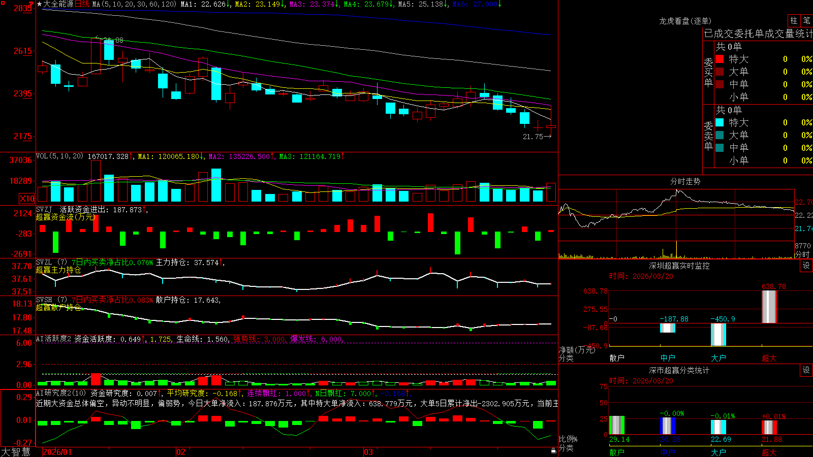Select the 2026/01 date marker on the timeline

pos(57,452)
